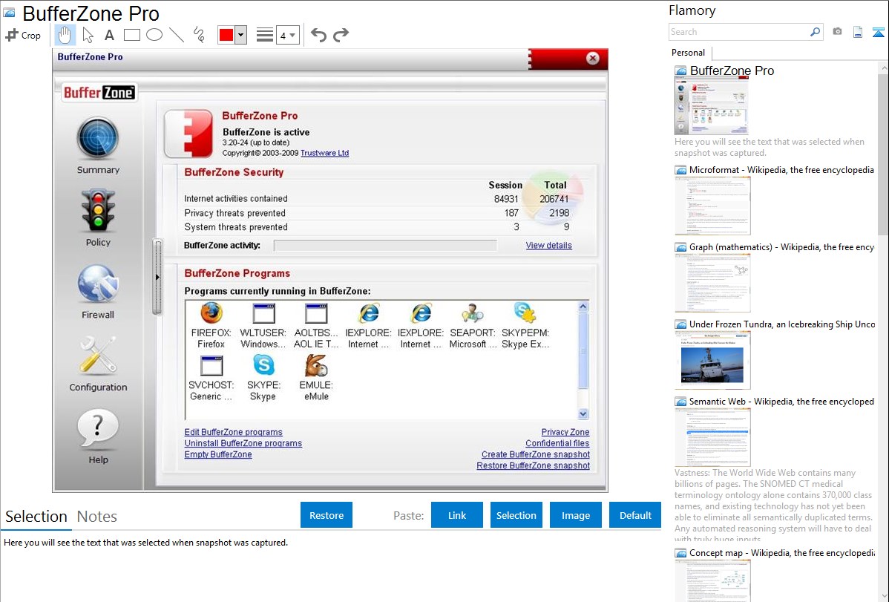This screenshot has height=602, width=889.
Task: Click the search magnifier icon
Action: click(x=815, y=32)
